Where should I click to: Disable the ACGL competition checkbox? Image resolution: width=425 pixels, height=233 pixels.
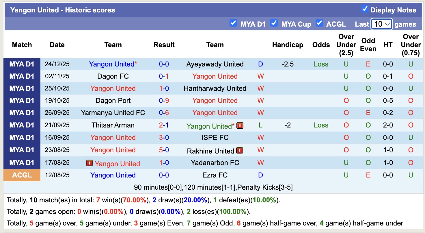pos(319,23)
